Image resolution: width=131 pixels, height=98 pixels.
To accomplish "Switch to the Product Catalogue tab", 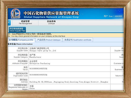I will pyautogui.click(x=49, y=40).
